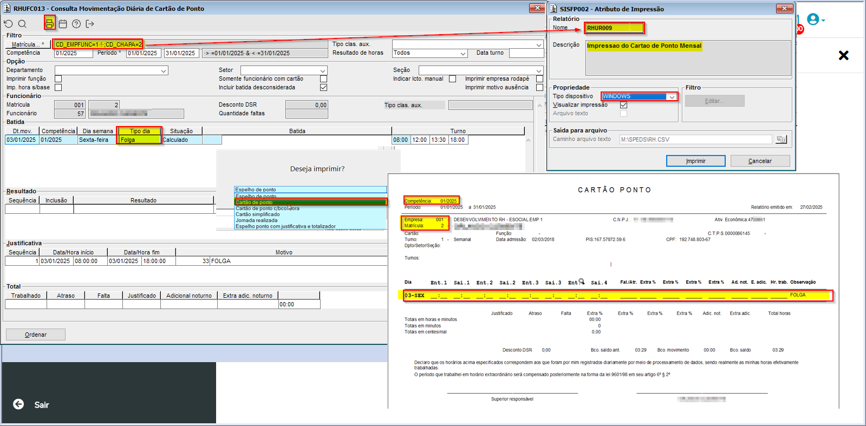Click the Turno 08:00 cell
Image resolution: width=866 pixels, height=426 pixels.
(x=401, y=140)
